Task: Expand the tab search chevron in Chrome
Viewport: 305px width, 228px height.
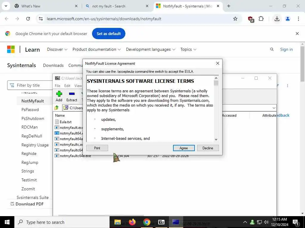Action: point(6,6)
